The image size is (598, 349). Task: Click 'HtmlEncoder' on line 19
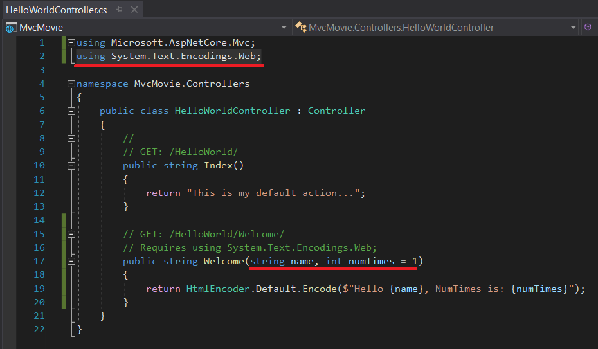[218, 289]
